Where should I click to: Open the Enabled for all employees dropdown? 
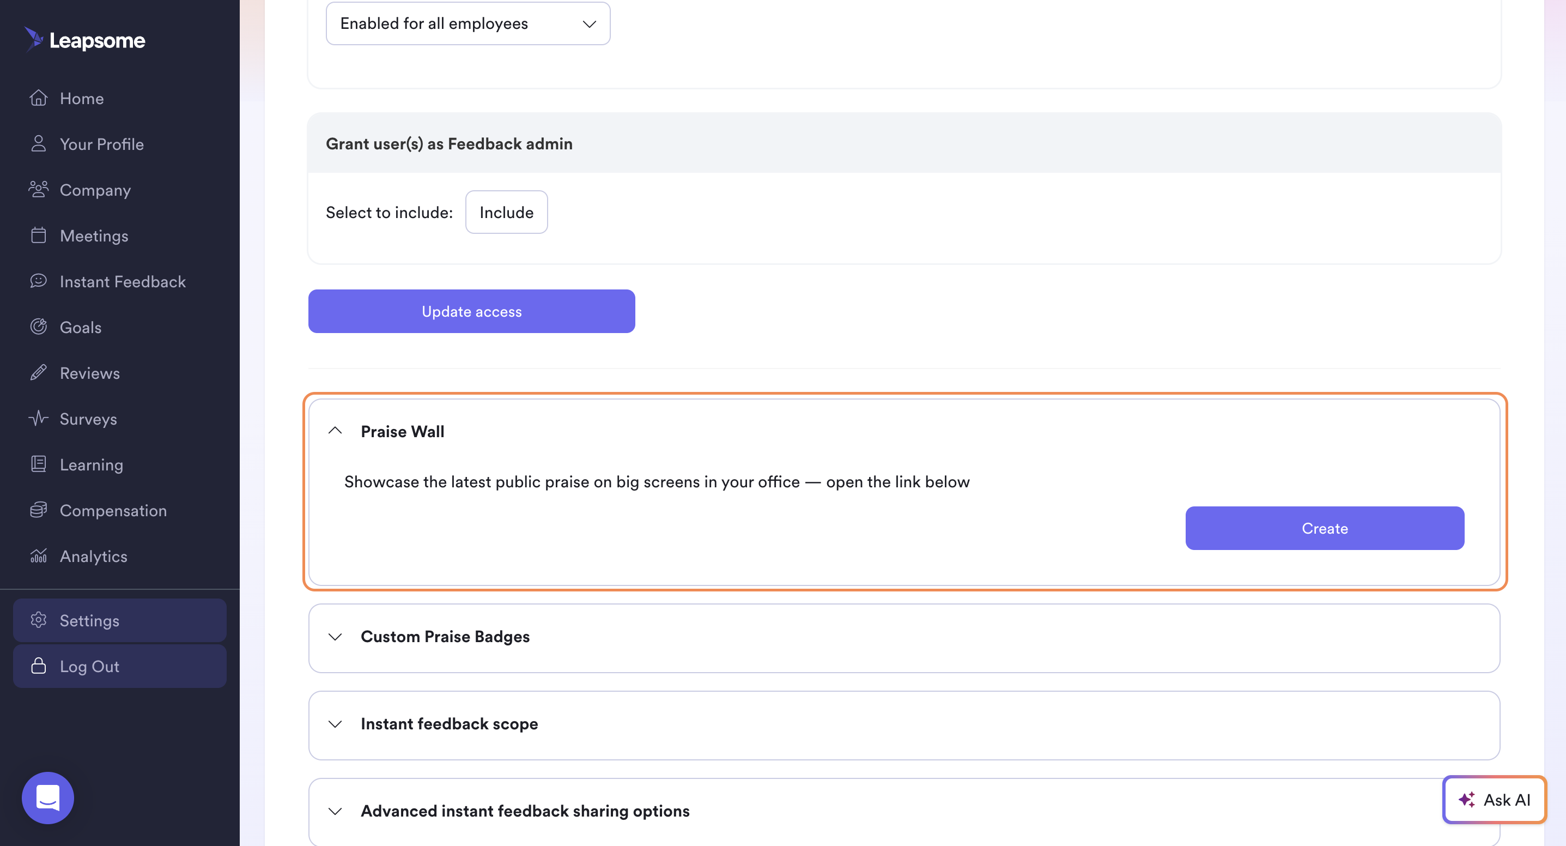(x=468, y=23)
